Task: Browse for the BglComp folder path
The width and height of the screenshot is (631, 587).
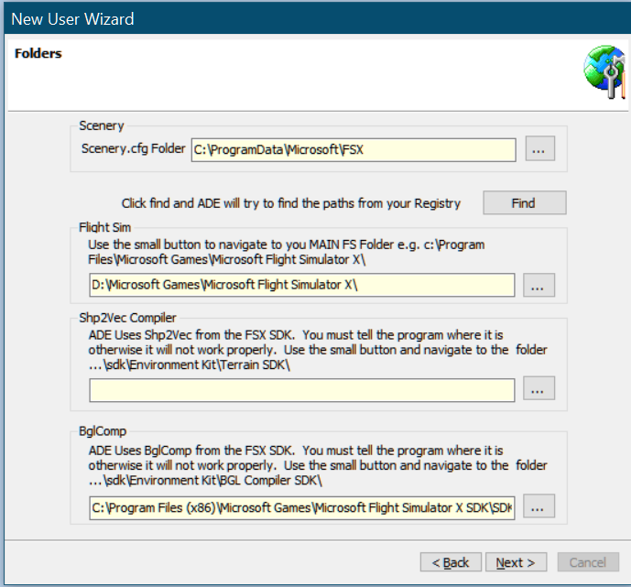Action: click(x=539, y=506)
